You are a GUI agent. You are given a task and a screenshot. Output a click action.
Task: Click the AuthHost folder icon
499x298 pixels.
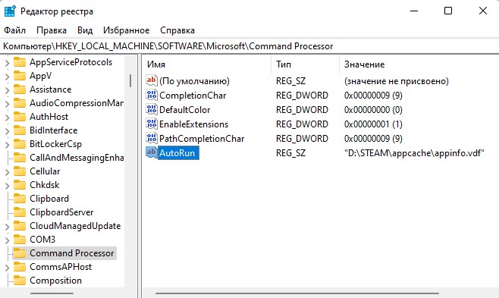click(20, 117)
